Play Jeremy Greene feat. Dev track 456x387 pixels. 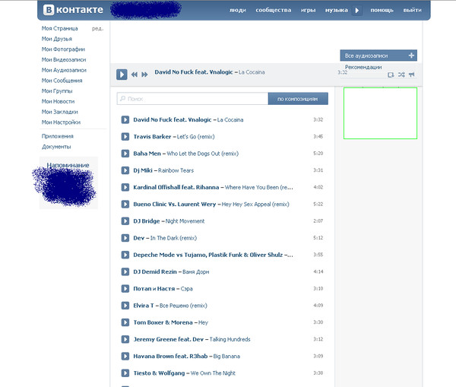(x=125, y=339)
